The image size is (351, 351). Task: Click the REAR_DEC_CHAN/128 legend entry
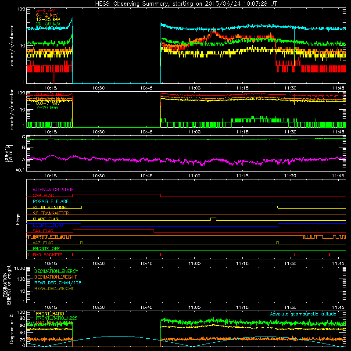pyautogui.click(x=58, y=283)
